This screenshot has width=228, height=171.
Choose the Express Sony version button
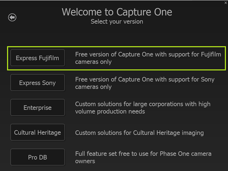coord(37,83)
